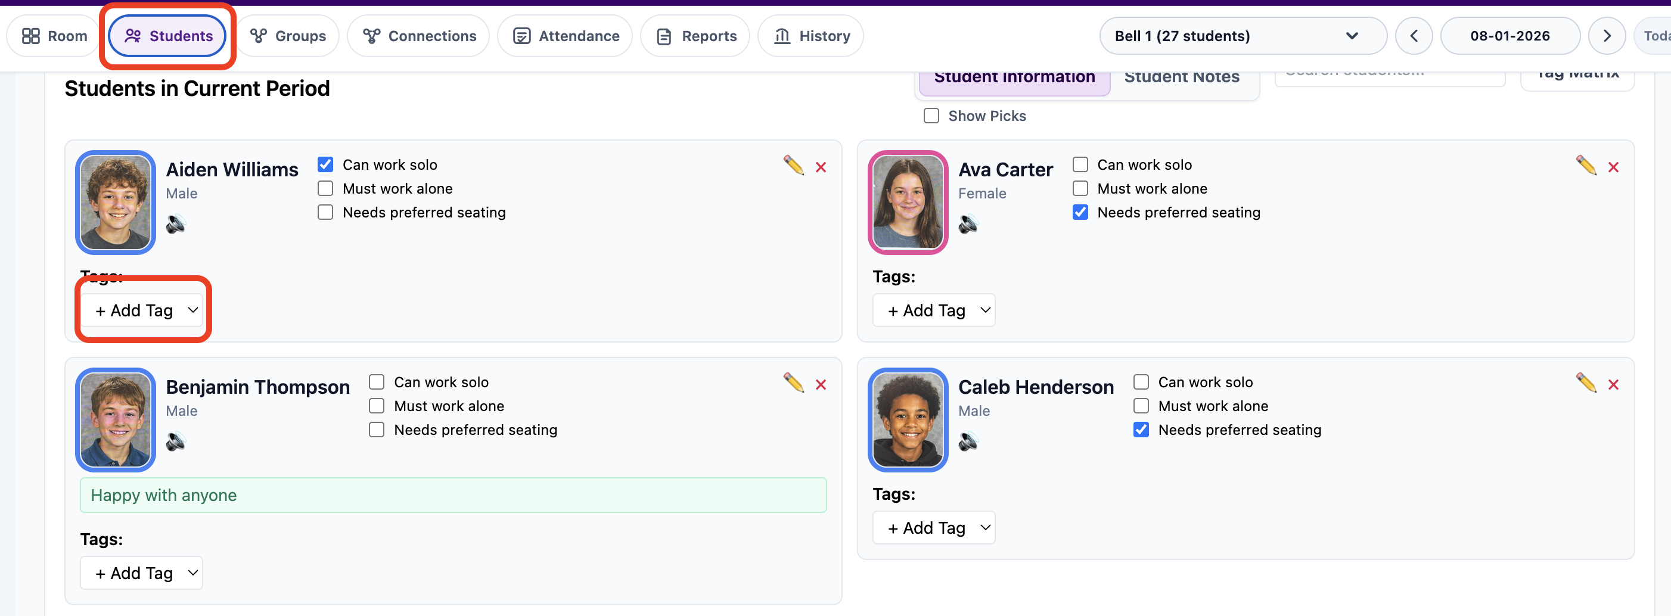Check 'Must work alone' for Caleb Henderson
1671x616 pixels.
(1142, 406)
